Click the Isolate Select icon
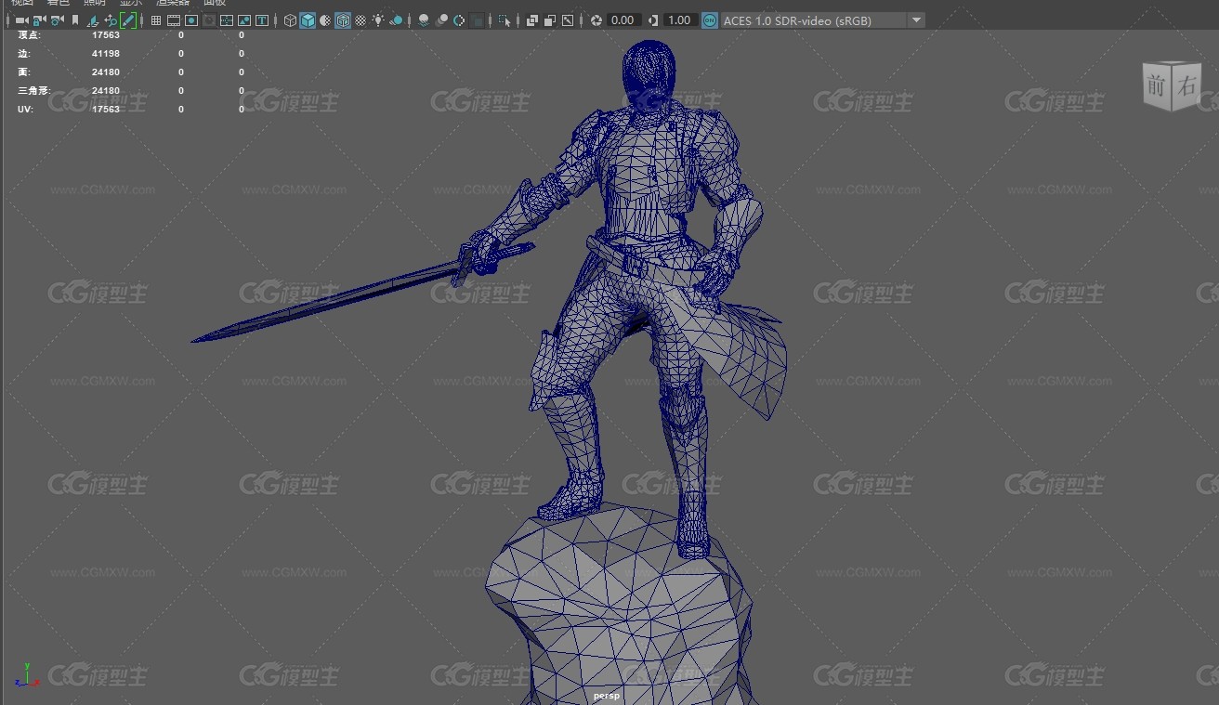The height and width of the screenshot is (705, 1219). [505, 20]
